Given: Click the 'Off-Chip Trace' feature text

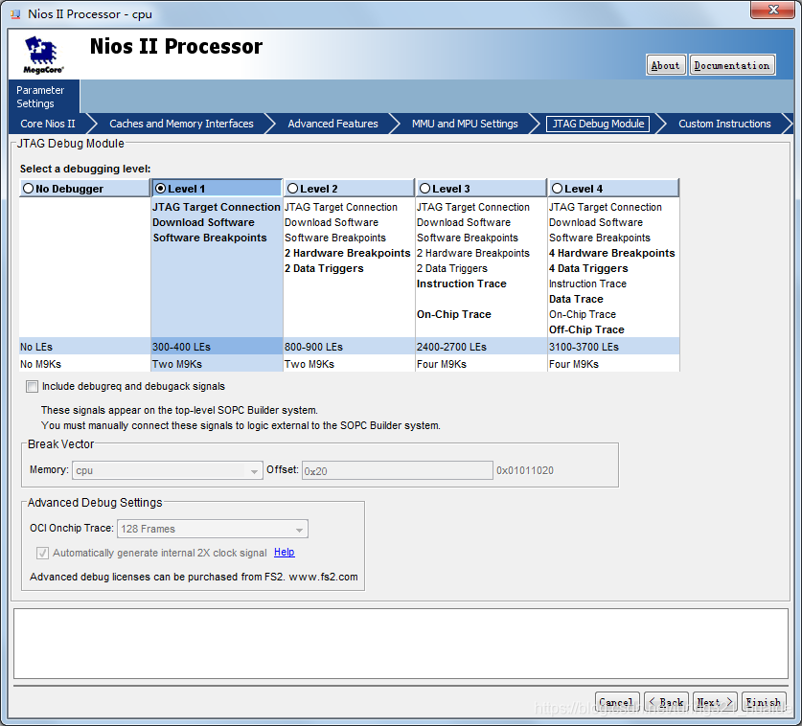Looking at the screenshot, I should click(586, 329).
